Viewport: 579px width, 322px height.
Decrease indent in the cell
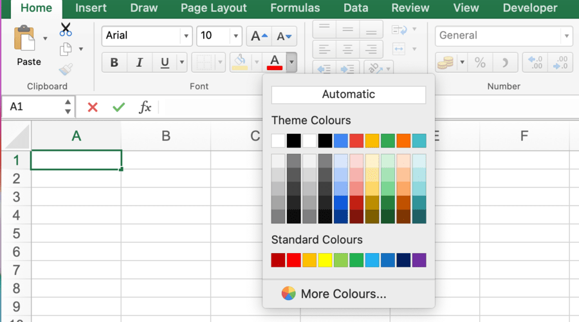point(324,69)
